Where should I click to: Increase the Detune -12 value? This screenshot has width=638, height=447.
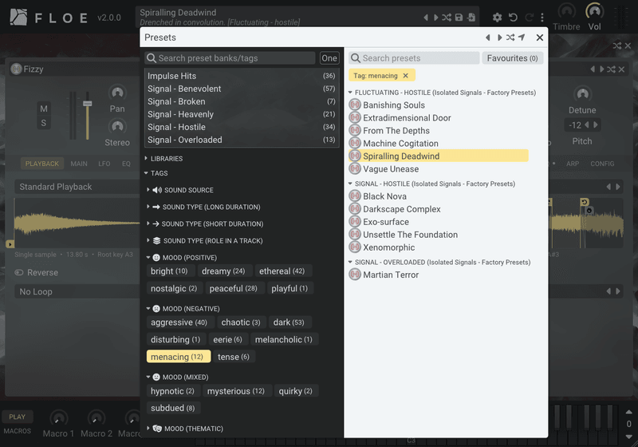click(x=596, y=125)
